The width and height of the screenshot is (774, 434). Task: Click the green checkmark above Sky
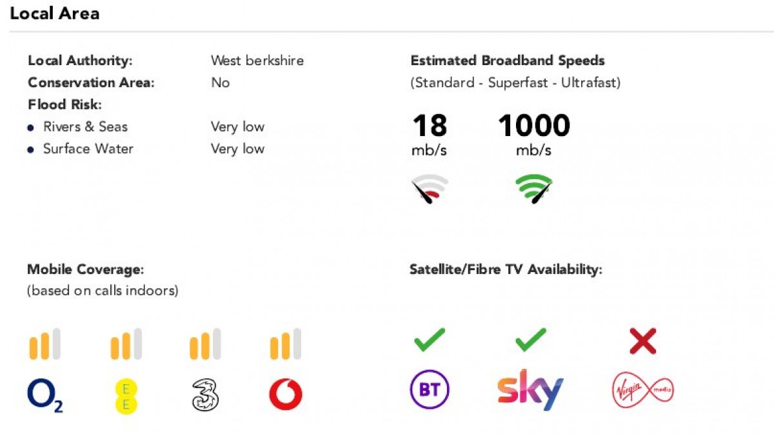(x=530, y=340)
